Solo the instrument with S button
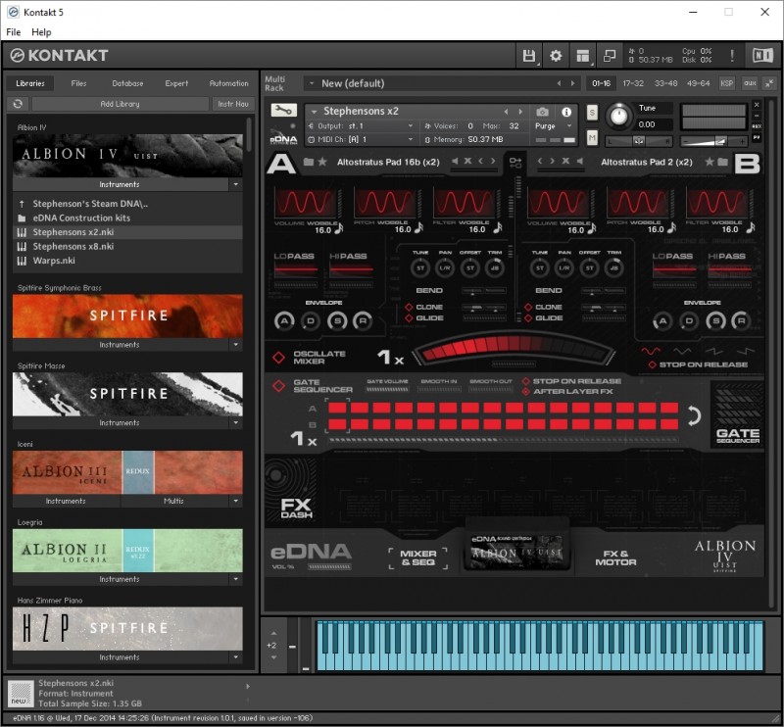Viewport: 784px width, 727px height. pyautogui.click(x=592, y=113)
